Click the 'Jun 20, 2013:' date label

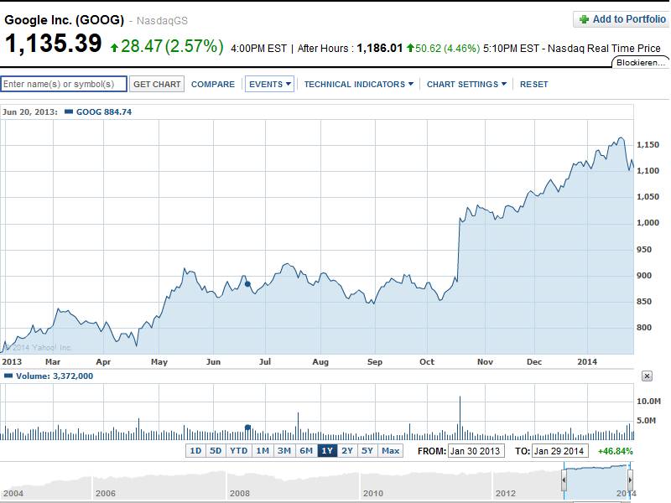click(30, 112)
